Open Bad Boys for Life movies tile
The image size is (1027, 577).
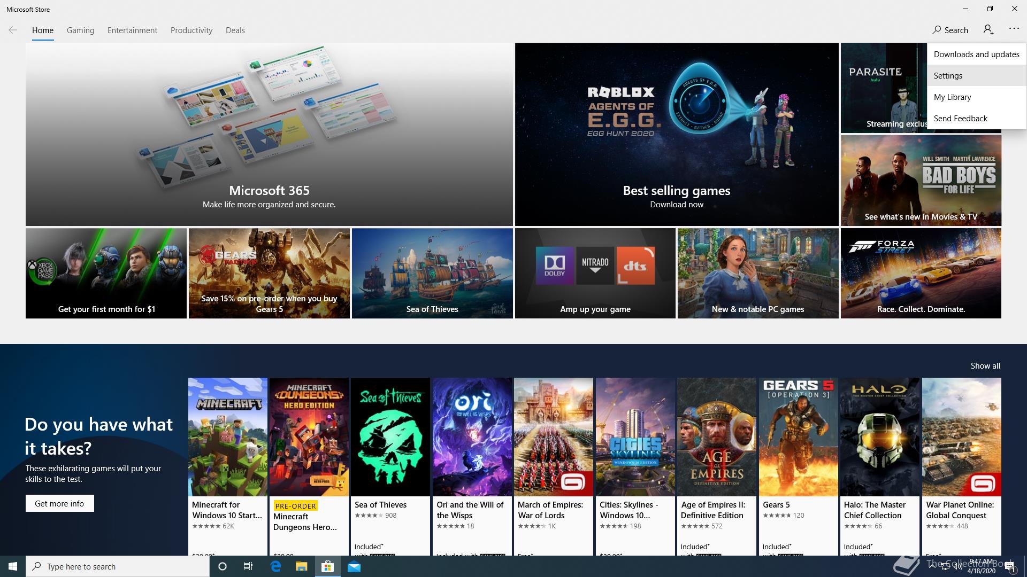click(x=921, y=180)
